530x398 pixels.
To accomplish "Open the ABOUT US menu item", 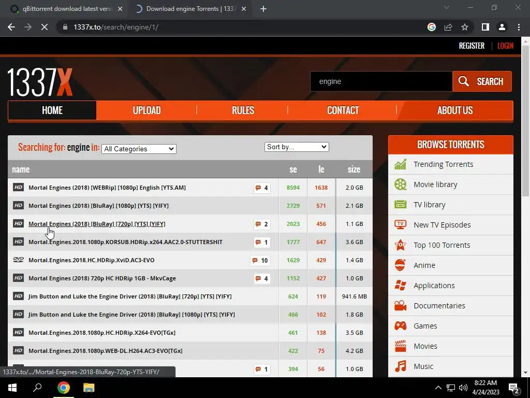I will coord(455,110).
